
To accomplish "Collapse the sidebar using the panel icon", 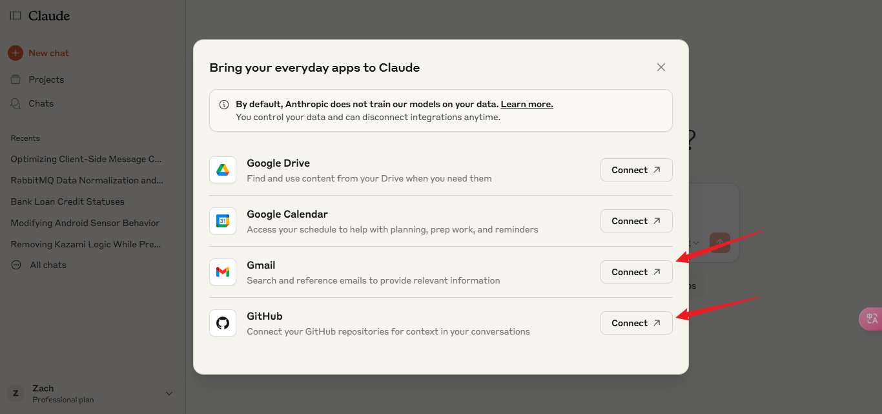I will (x=15, y=16).
